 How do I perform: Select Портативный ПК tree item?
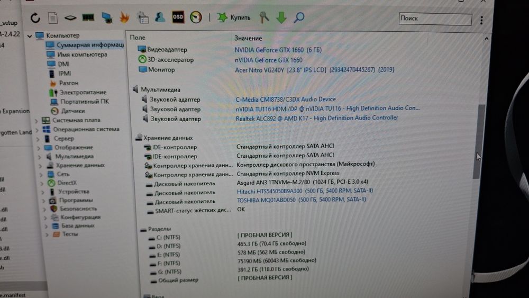coord(80,101)
